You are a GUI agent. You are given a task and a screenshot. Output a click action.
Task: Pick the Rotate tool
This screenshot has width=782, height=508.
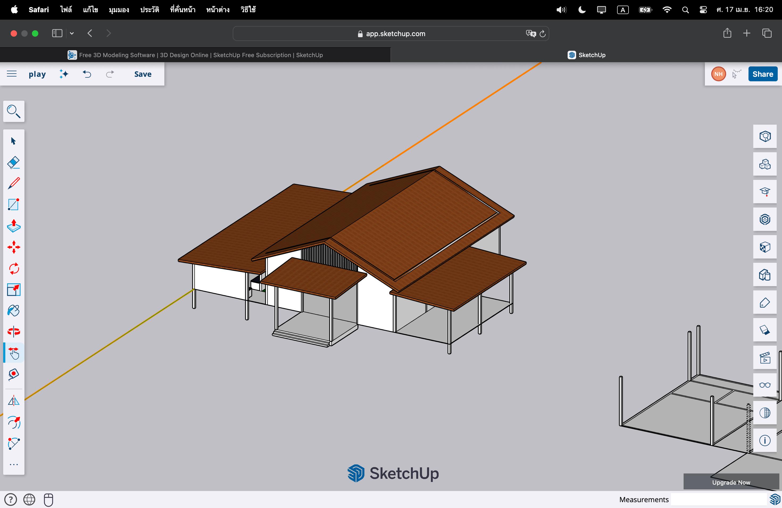coord(14,268)
